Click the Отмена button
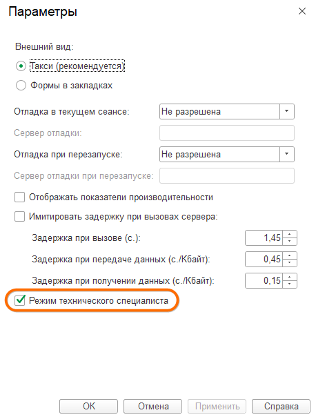This screenshot has width=316, height=417. click(152, 407)
